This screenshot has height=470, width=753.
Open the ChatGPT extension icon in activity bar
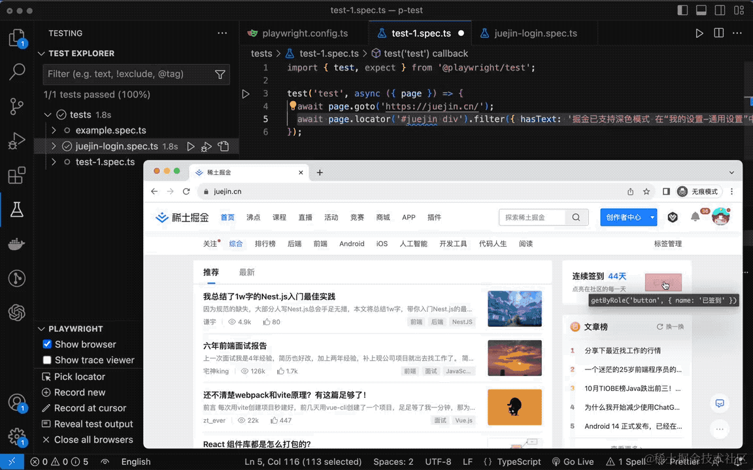coord(17,313)
